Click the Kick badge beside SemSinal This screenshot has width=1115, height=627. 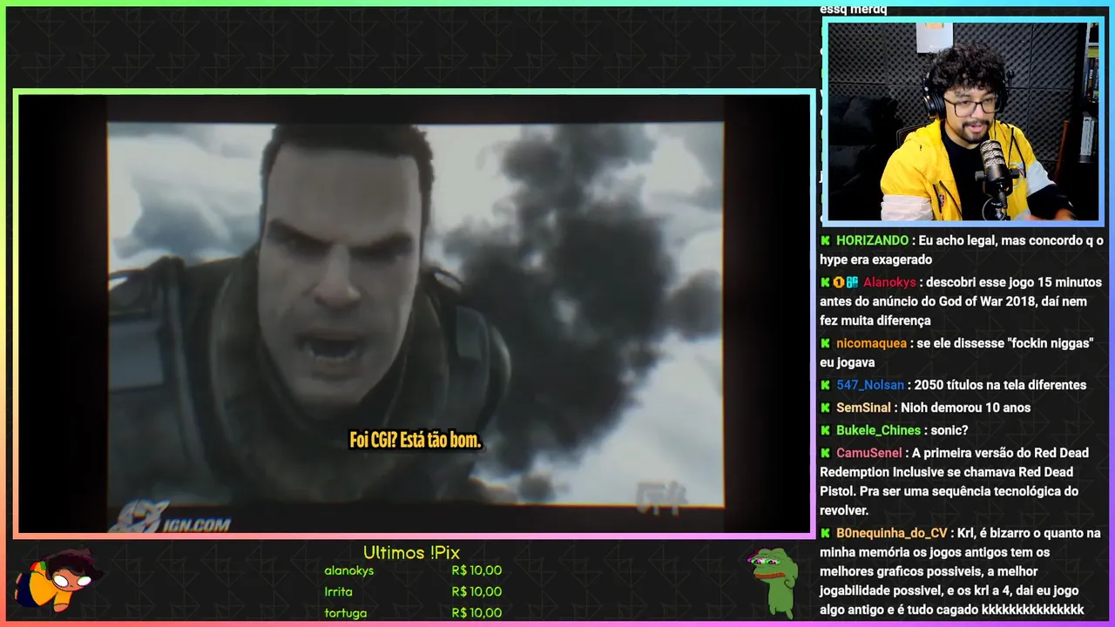coord(825,408)
